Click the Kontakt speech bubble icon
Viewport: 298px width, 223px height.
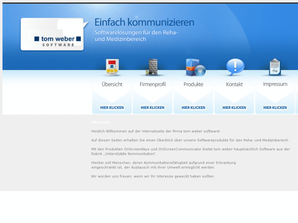(x=235, y=67)
